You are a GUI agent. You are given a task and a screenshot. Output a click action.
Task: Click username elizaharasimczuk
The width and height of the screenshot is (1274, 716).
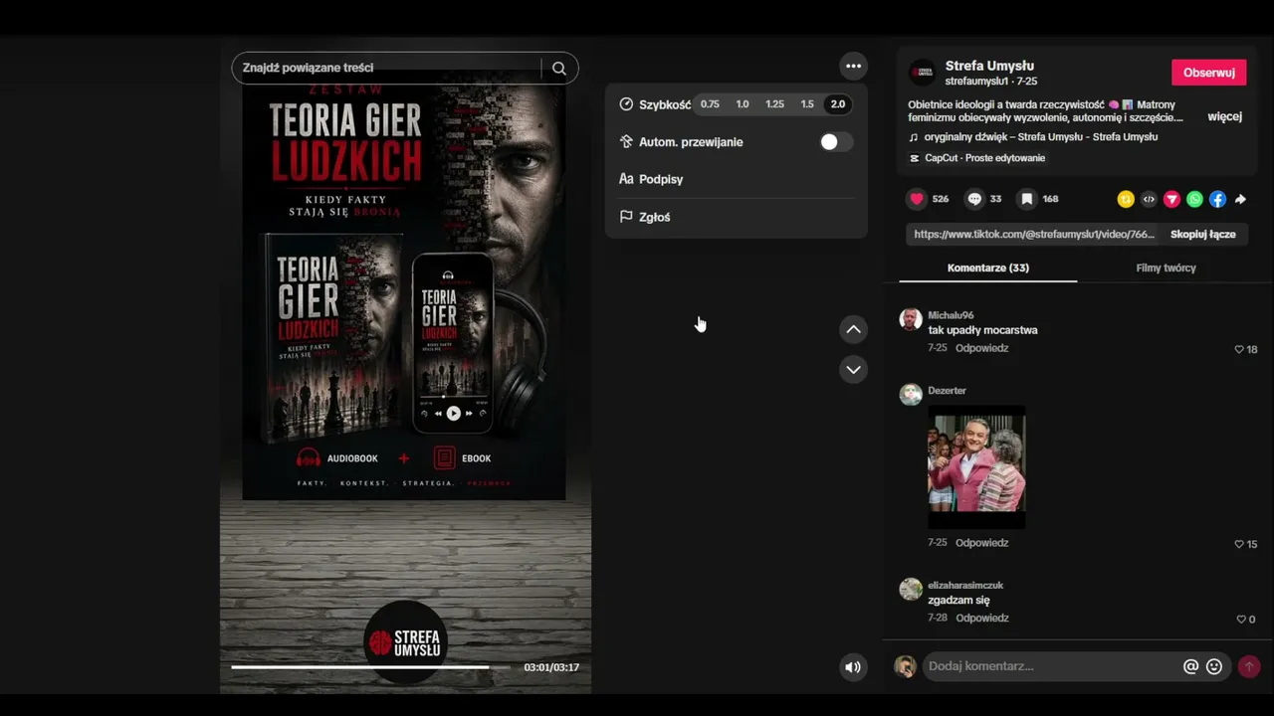point(965,586)
